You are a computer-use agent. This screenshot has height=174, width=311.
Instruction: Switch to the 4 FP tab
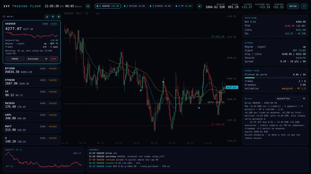pos(183,6)
